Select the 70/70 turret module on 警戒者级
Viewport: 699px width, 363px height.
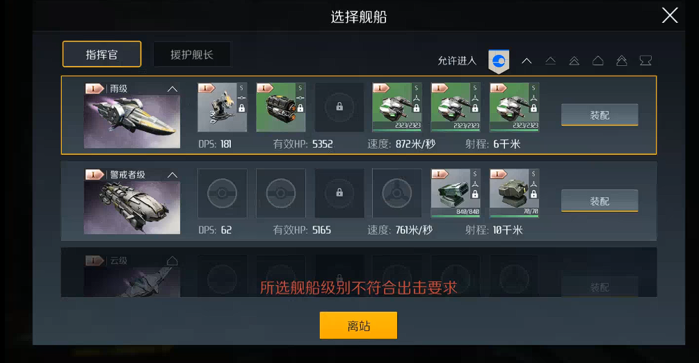click(x=514, y=193)
